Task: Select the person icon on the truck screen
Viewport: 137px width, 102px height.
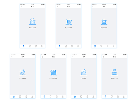Action: click(113, 46)
